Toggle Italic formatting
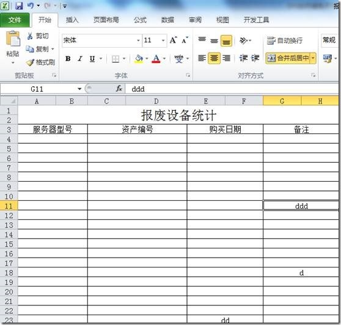 coord(80,59)
